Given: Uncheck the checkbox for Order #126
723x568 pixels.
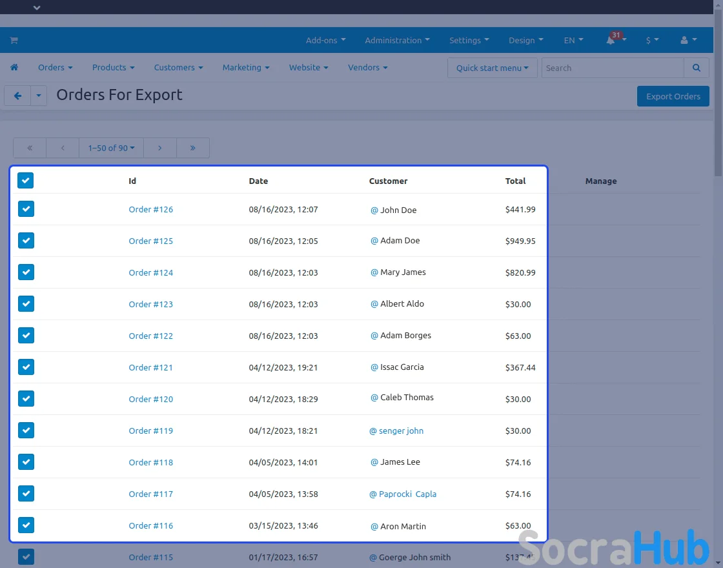Looking at the screenshot, I should pos(26,209).
